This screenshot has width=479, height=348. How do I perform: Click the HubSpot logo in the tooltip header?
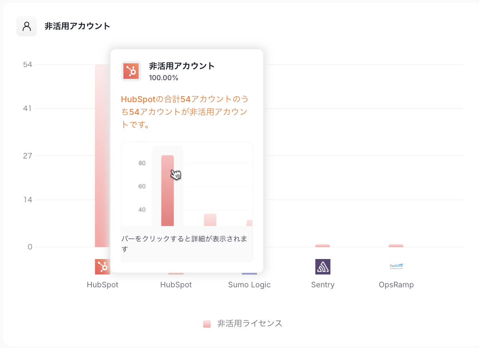[x=131, y=71]
